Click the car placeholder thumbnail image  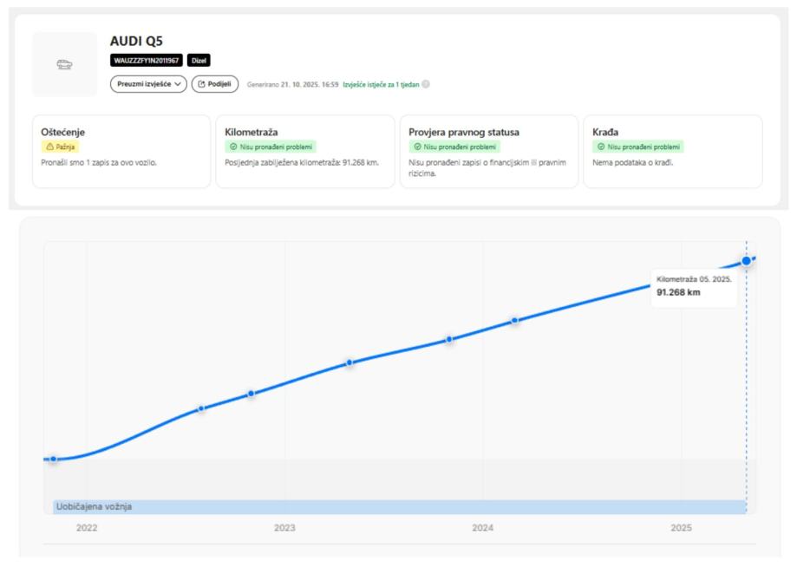pos(65,64)
